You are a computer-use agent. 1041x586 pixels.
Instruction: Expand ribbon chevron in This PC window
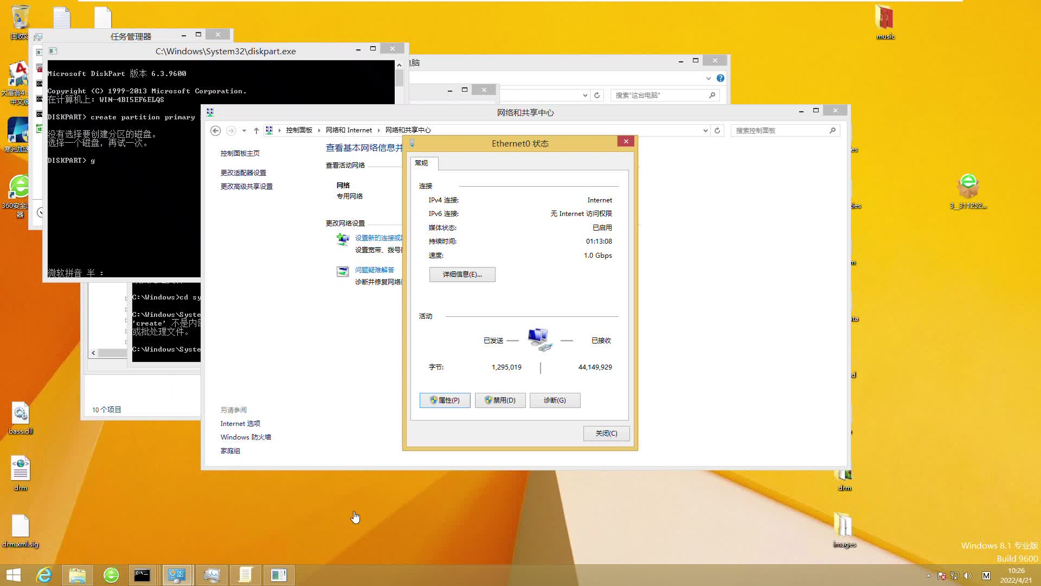[708, 79]
